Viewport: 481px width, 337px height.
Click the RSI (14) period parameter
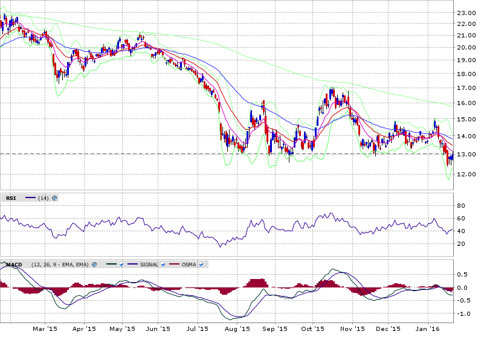(x=44, y=197)
